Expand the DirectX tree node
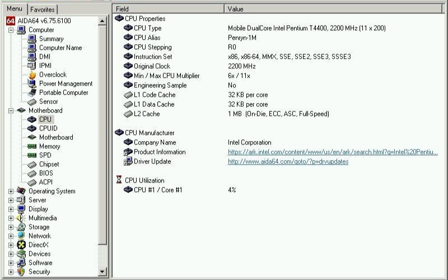This screenshot has height=280, width=448. click(11, 245)
